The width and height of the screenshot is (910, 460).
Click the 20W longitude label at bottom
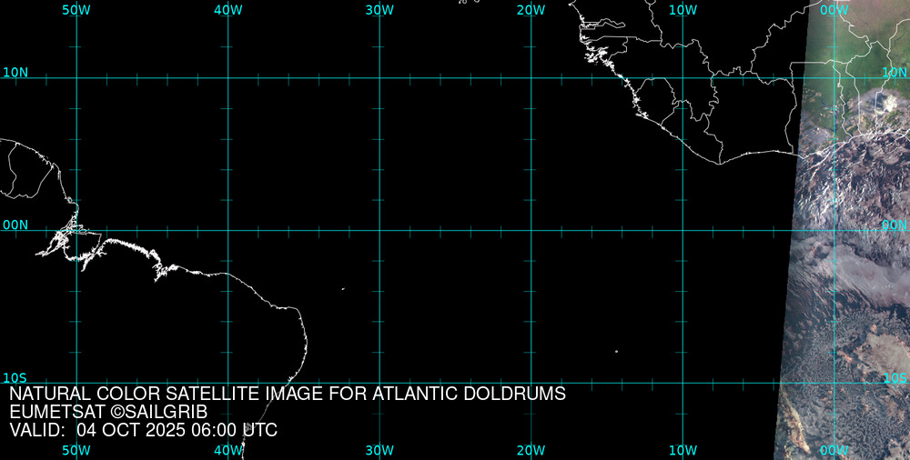click(531, 450)
